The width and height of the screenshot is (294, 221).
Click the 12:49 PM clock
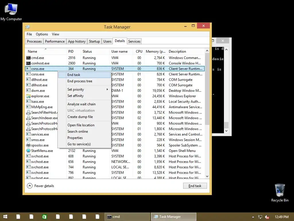point(281,217)
